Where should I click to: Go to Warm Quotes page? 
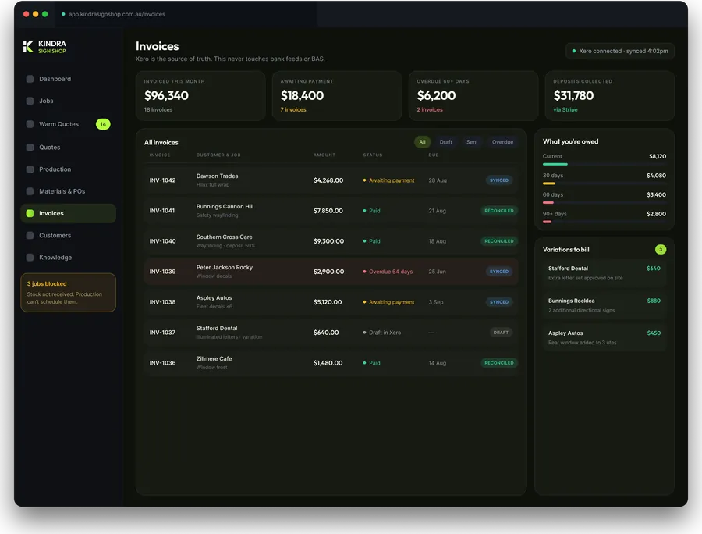click(68, 124)
